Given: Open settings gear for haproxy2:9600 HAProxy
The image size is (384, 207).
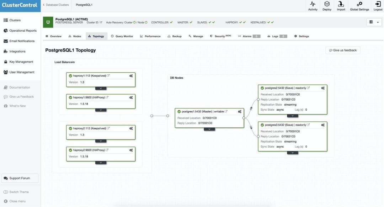Looking at the screenshot, I should [131, 150].
